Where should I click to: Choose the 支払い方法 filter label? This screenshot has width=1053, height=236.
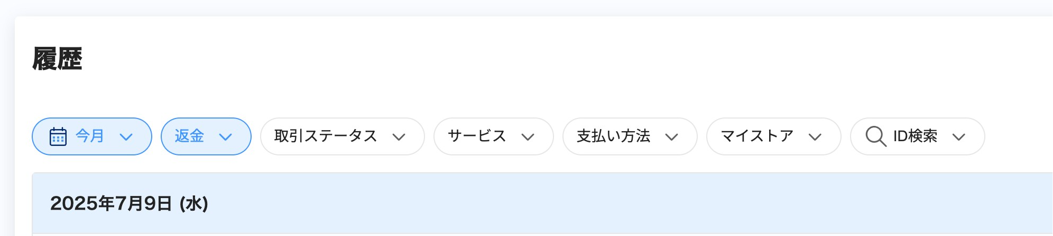pyautogui.click(x=613, y=136)
